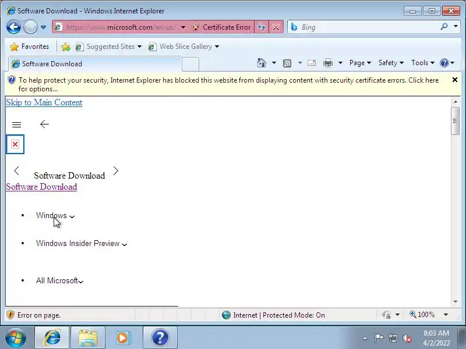Viewport: 466px width, 349px height.
Task: Open the Tools menu
Action: click(x=423, y=63)
